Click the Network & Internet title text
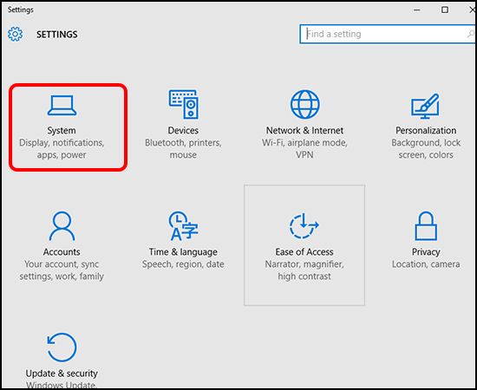This screenshot has width=477, height=390. tap(304, 130)
